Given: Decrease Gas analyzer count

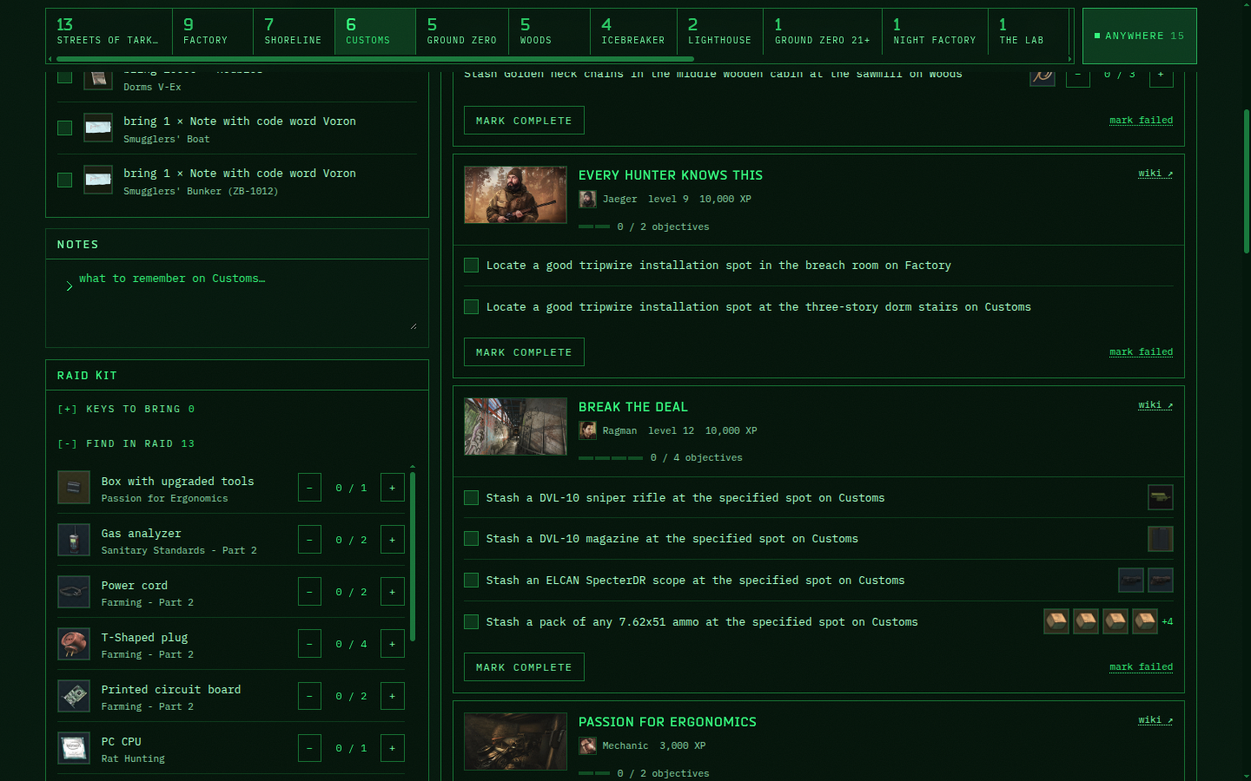Looking at the screenshot, I should coord(309,540).
